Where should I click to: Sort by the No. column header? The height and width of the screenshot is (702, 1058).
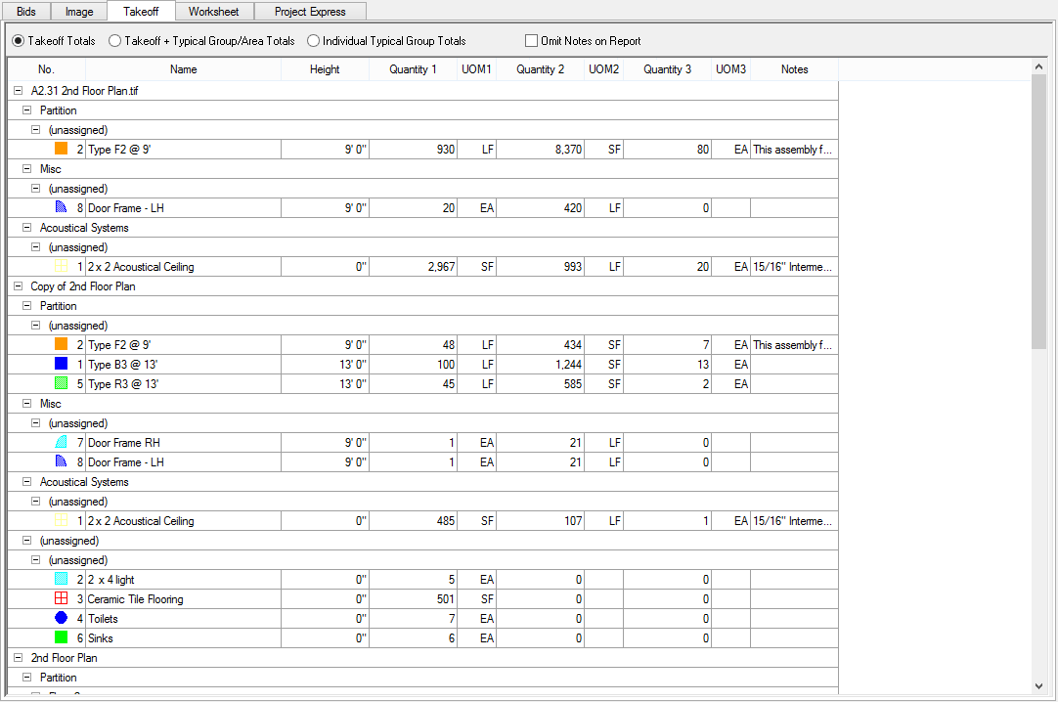(46, 69)
